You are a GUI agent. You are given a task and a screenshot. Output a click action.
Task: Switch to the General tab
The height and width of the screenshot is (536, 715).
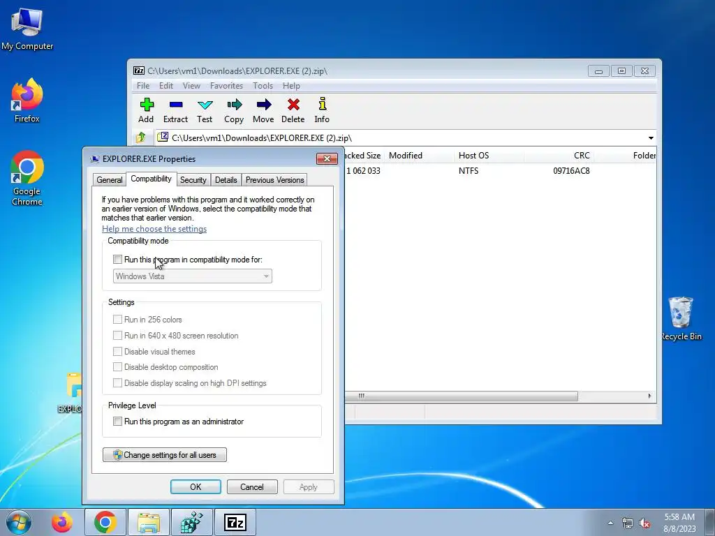tap(110, 180)
